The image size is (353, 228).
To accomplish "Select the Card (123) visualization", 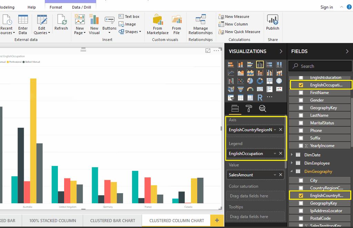I will pos(260,89).
